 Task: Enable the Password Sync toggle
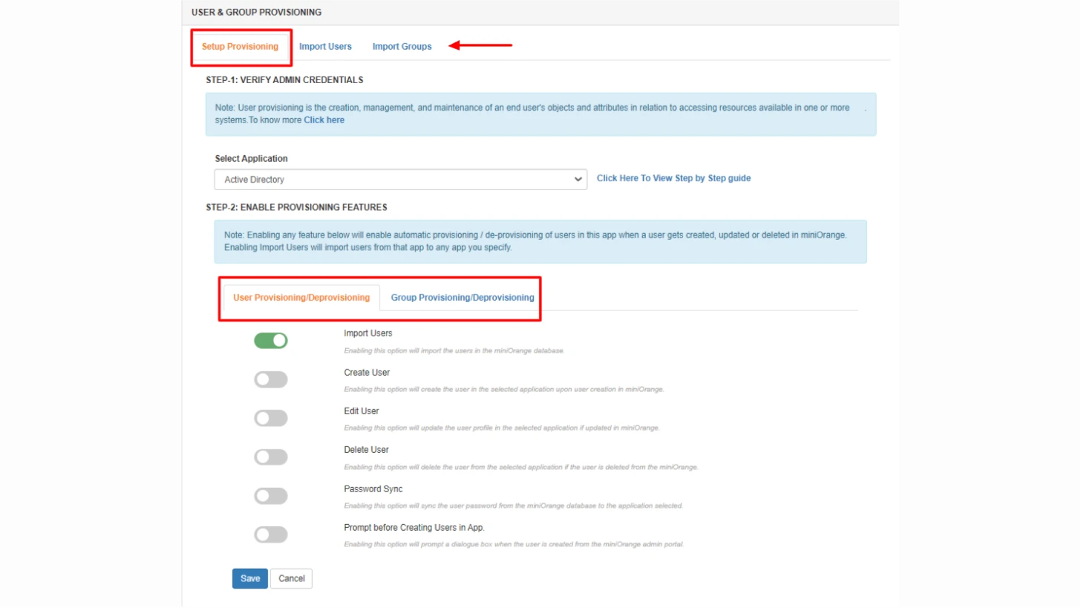270,495
